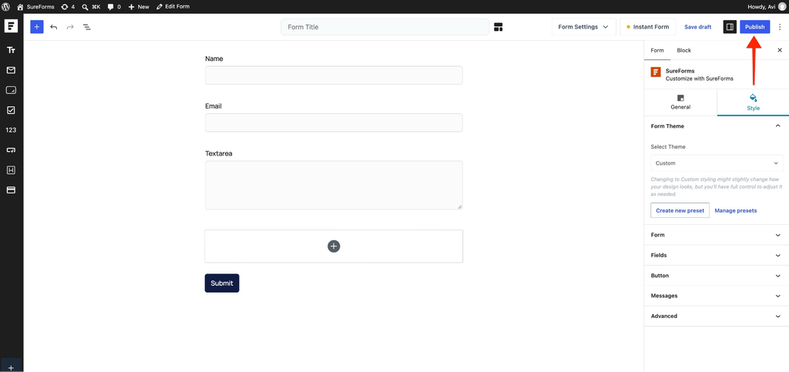Open the form template layout icon
This screenshot has height=372, width=789.
[x=499, y=27]
